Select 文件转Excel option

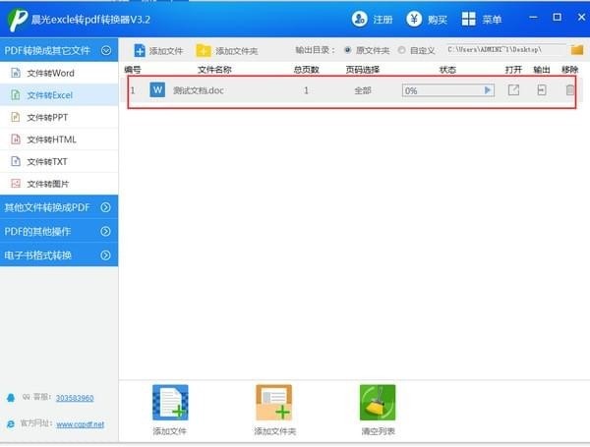point(59,95)
